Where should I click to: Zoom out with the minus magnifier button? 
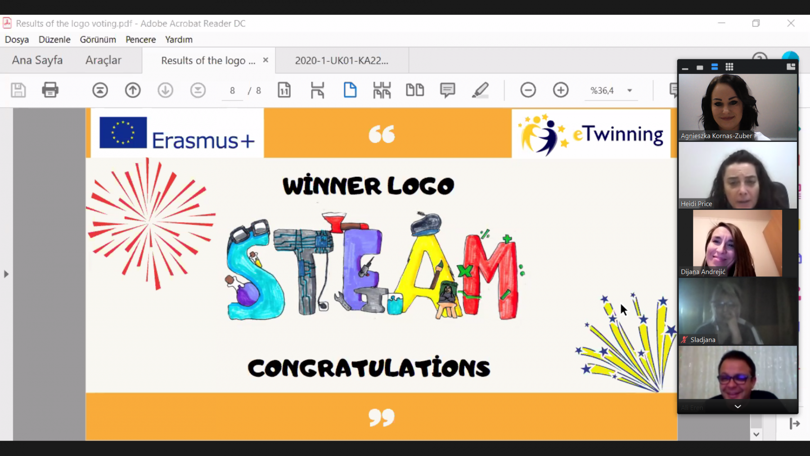(528, 90)
